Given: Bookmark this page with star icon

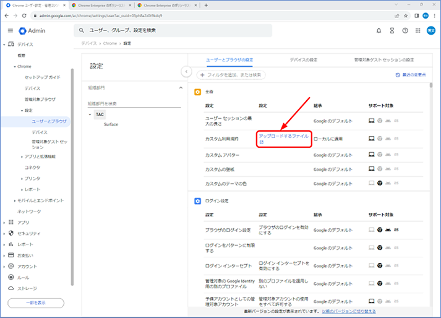Looking at the screenshot, I should (x=406, y=15).
